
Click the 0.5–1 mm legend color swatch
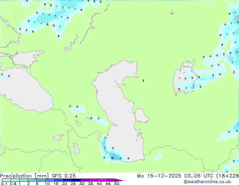[x=15, y=180]
